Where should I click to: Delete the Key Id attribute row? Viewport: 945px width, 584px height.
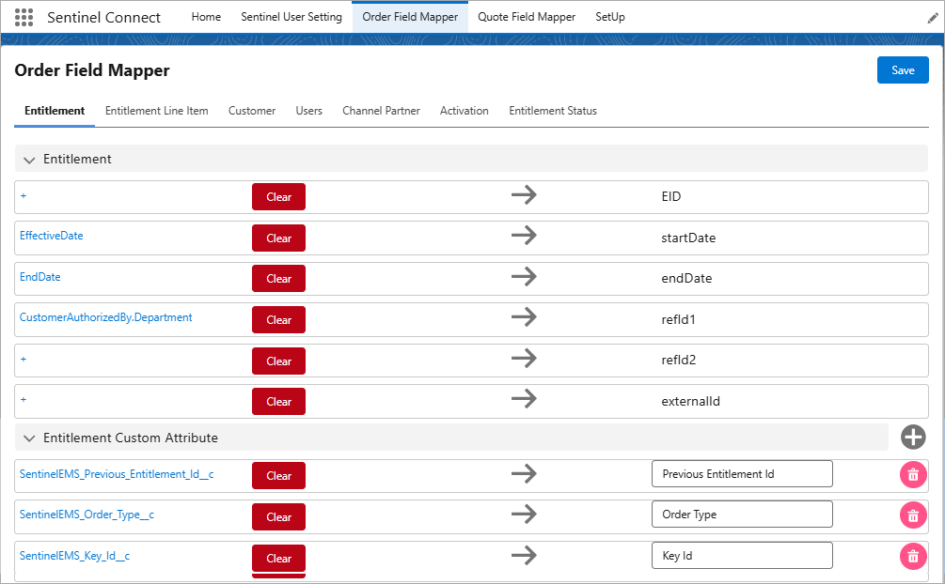click(912, 556)
